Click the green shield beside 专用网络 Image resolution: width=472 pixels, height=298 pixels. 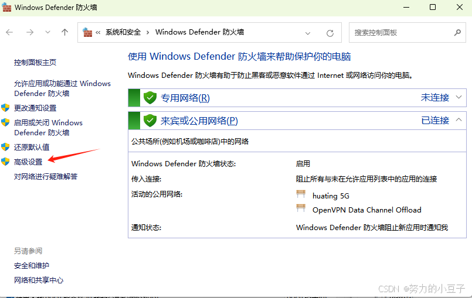pos(150,98)
